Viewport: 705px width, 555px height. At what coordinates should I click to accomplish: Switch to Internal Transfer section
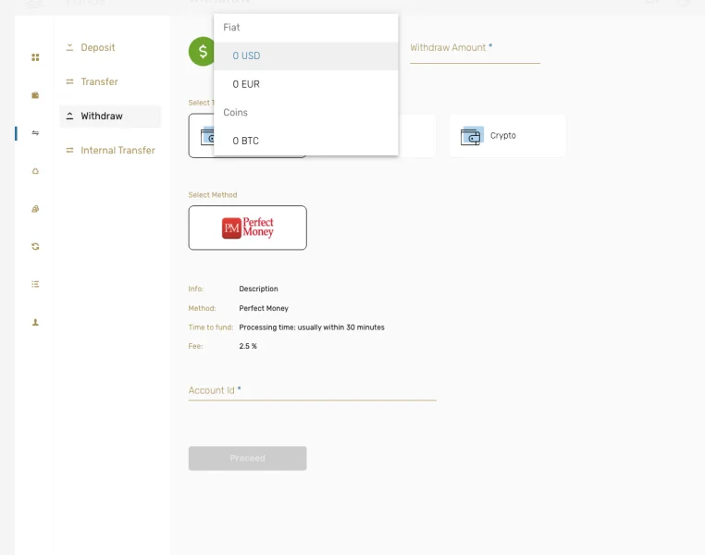click(117, 150)
